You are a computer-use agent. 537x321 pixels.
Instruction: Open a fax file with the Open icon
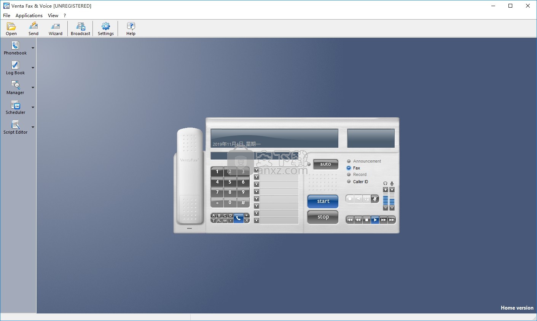tap(11, 29)
